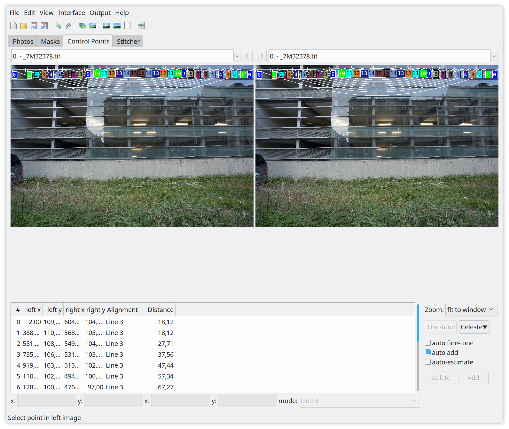Show next image with right arrow button

262,56
